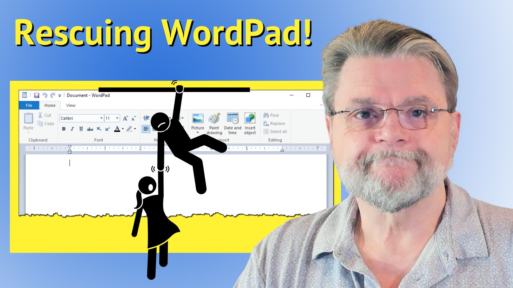Click the Find button

(x=271, y=115)
